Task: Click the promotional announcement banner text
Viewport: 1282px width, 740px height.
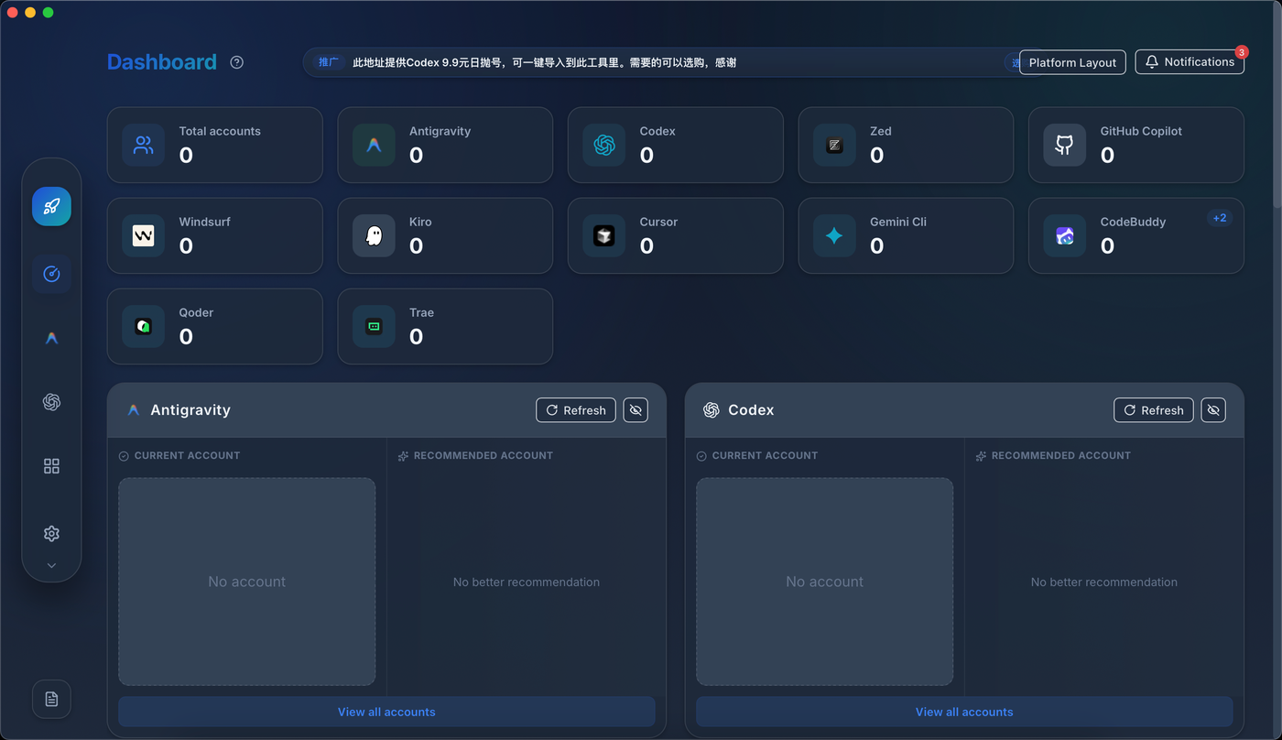Action: (544, 62)
